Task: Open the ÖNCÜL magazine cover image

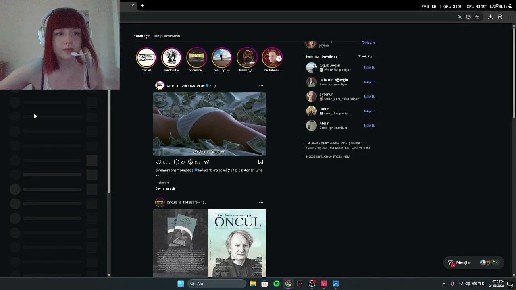Action: 237,243
